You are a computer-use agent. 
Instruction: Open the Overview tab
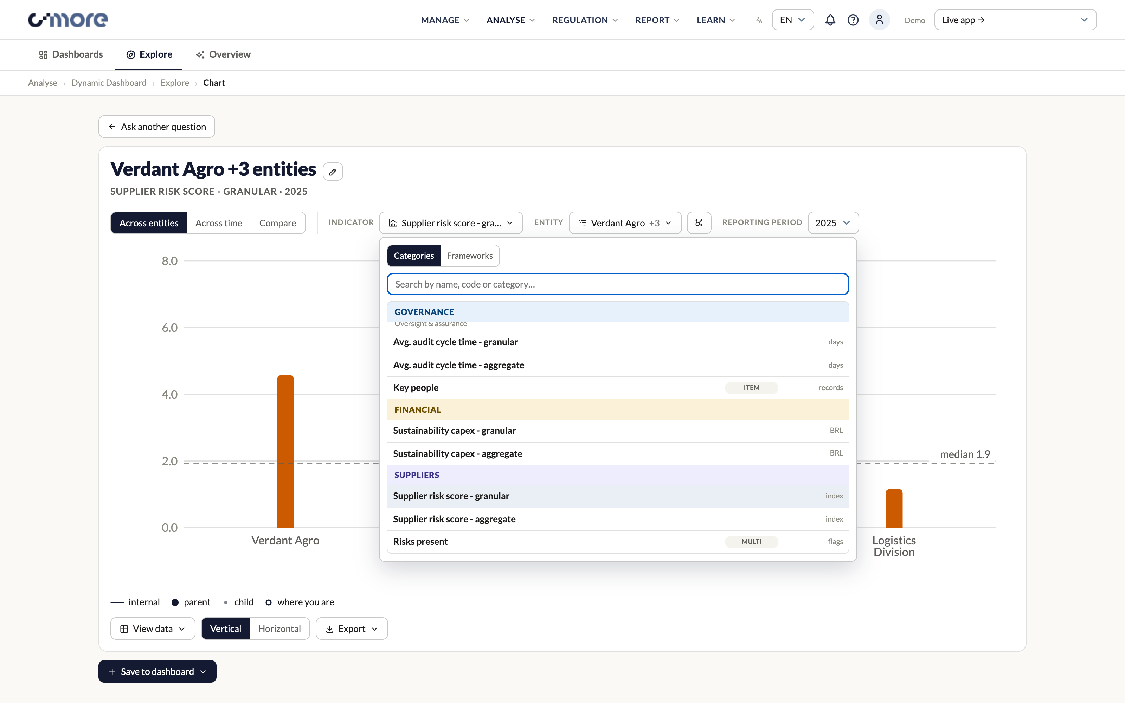pos(223,54)
